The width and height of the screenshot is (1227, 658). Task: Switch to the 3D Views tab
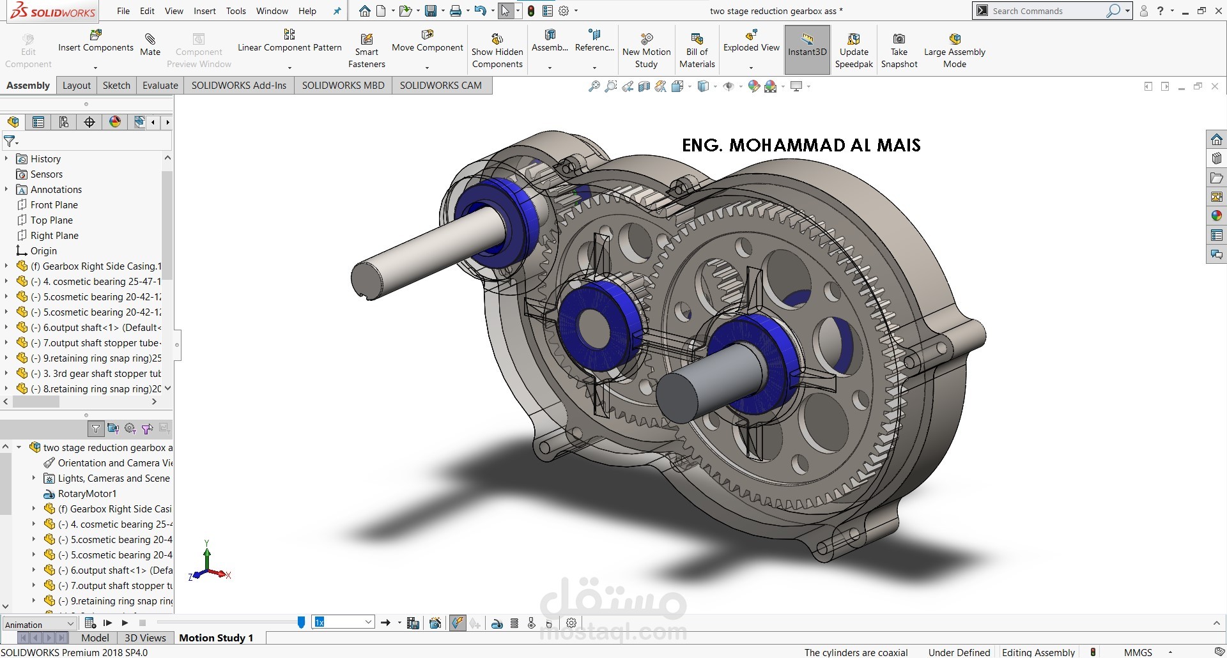click(x=145, y=638)
